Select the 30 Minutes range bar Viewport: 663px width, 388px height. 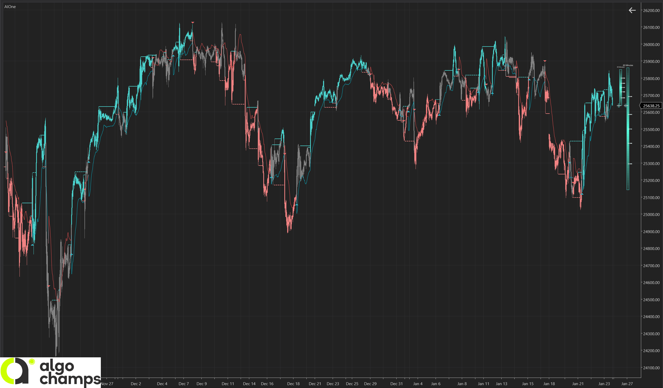[x=621, y=87]
